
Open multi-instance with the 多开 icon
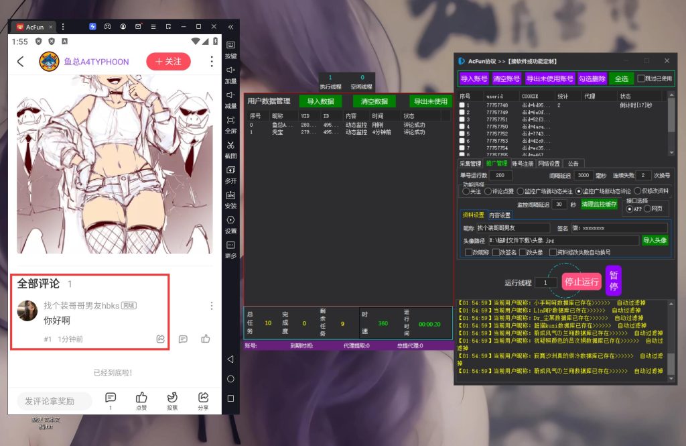230,170
